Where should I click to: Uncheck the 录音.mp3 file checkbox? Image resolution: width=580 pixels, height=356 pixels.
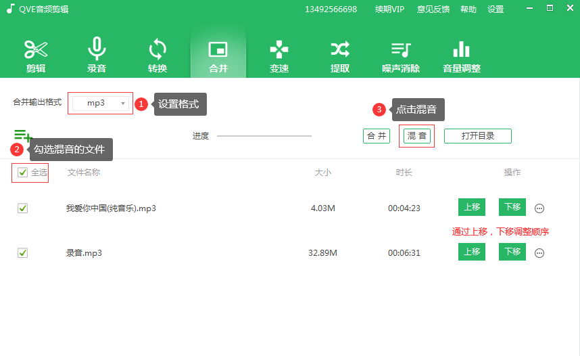point(23,252)
